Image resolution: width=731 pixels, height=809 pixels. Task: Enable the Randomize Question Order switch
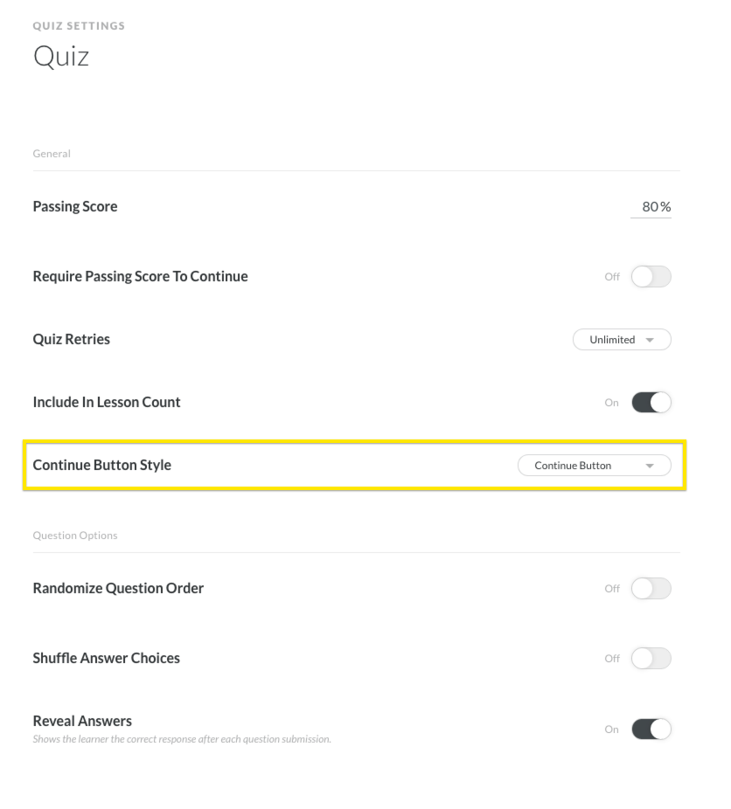coord(651,589)
